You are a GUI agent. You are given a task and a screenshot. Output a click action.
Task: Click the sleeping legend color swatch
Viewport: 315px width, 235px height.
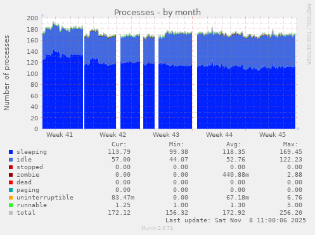[x=11, y=152]
